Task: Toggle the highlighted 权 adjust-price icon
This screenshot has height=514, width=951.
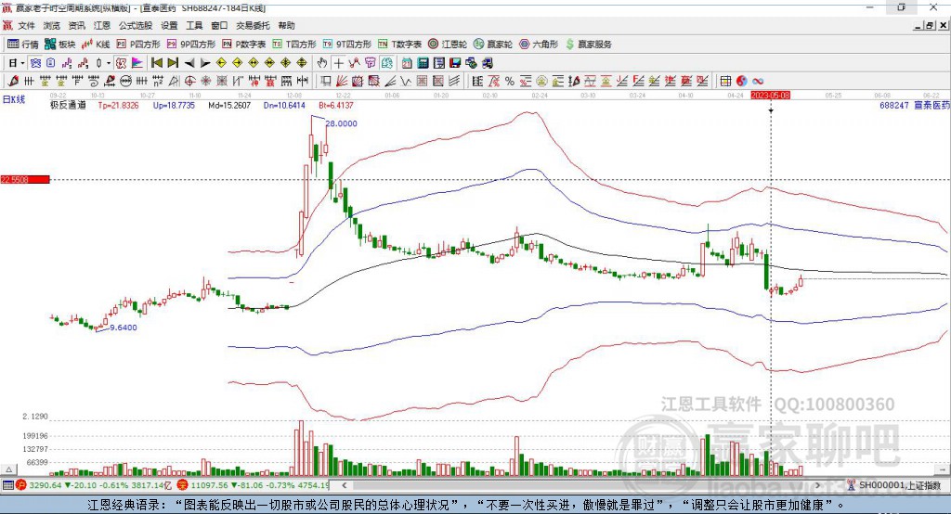Action: coord(122,62)
